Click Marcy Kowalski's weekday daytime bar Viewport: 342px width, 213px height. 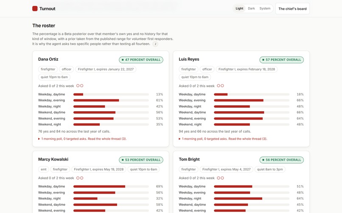point(111,186)
